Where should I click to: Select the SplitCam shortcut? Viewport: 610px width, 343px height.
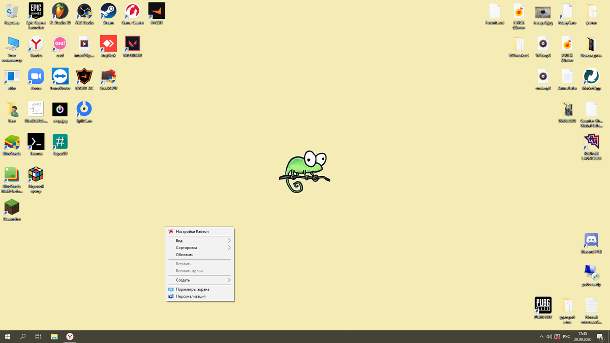84,112
